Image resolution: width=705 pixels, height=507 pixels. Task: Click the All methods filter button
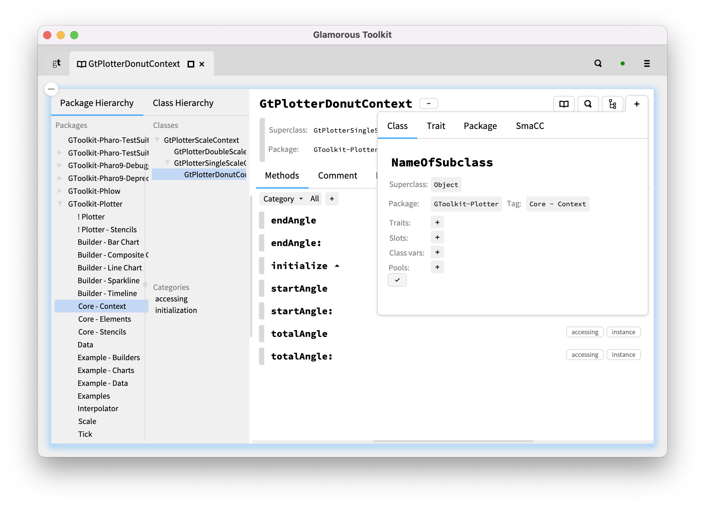click(x=314, y=198)
